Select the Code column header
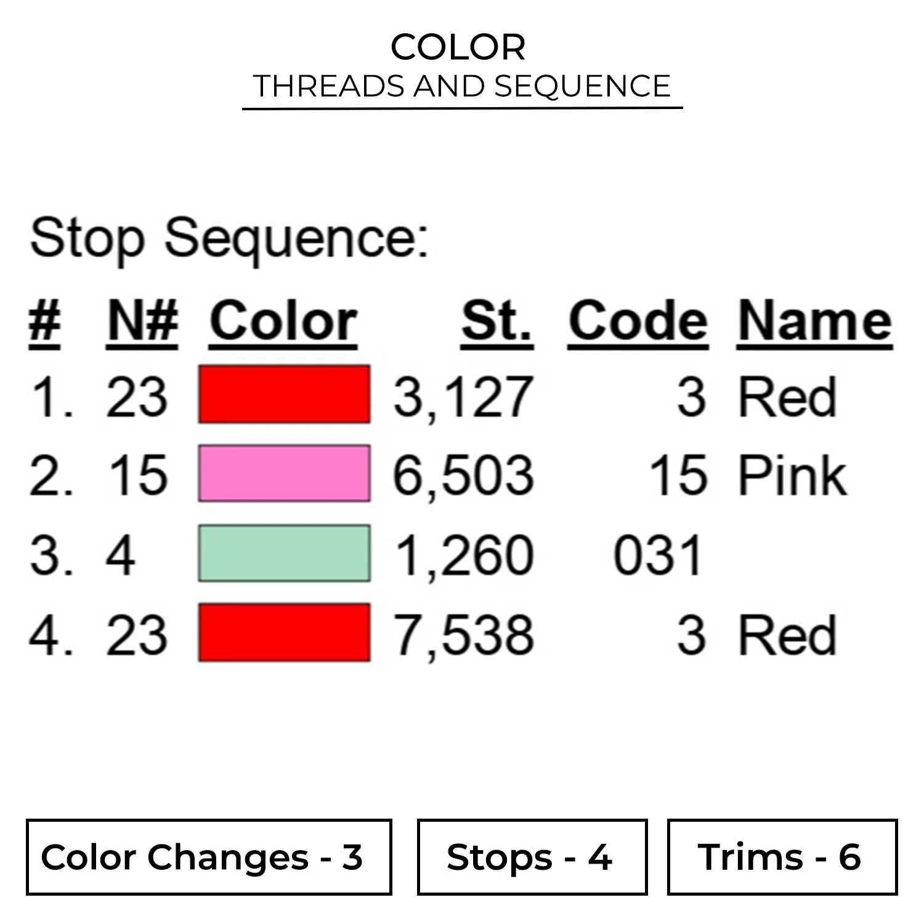Image resolution: width=924 pixels, height=924 pixels. pos(638,322)
